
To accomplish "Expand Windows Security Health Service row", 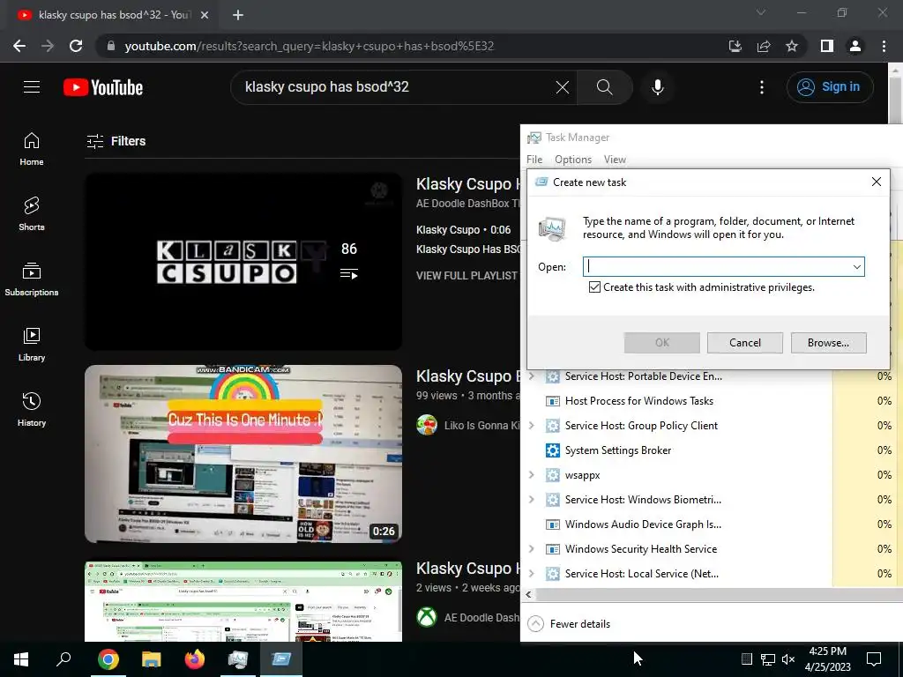I will 532,549.
